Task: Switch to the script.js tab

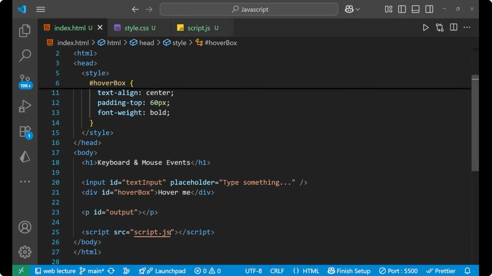Action: click(x=199, y=28)
